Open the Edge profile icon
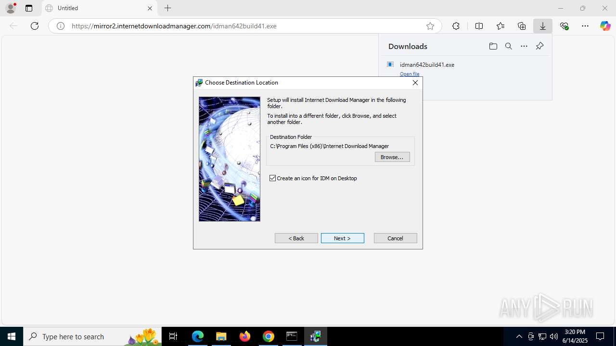Screen dimensions: 616x346 tap(11, 8)
